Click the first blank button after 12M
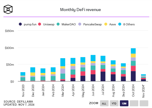This screenshot has height=108, width=152. click(134, 103)
